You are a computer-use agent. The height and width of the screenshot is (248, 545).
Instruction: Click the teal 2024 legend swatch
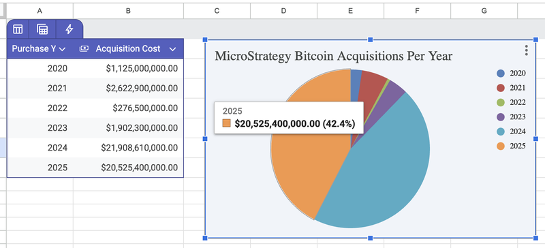pos(501,131)
